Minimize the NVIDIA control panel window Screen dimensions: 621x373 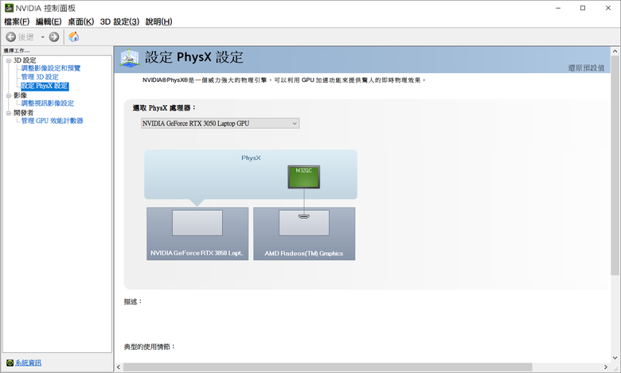pos(558,8)
